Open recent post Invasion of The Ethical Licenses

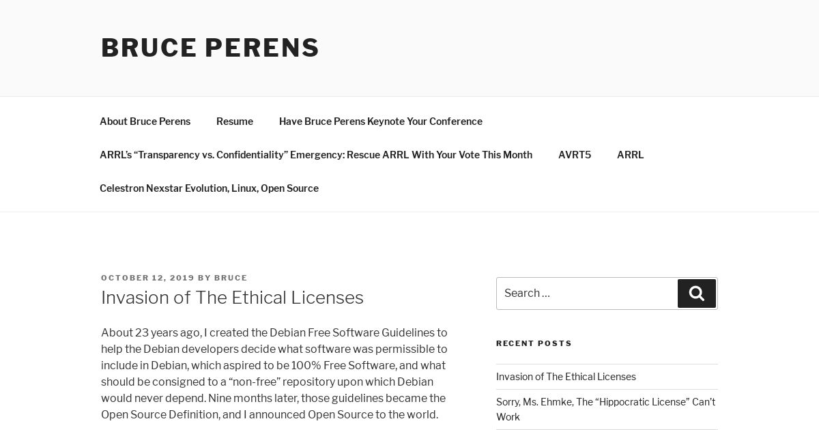click(x=566, y=377)
